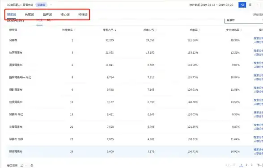Switch to the 长尾词 tab
This screenshot has width=263, height=168.
(x=30, y=15)
